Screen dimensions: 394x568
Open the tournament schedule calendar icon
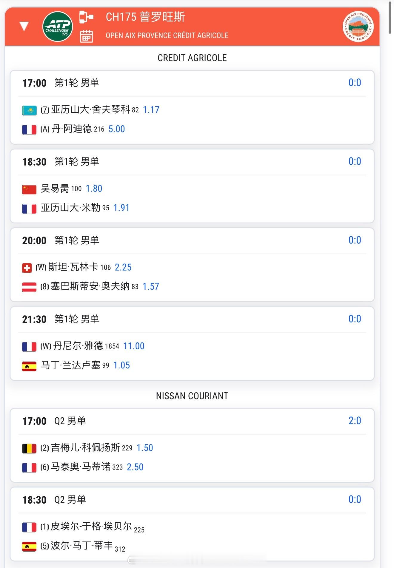click(86, 36)
